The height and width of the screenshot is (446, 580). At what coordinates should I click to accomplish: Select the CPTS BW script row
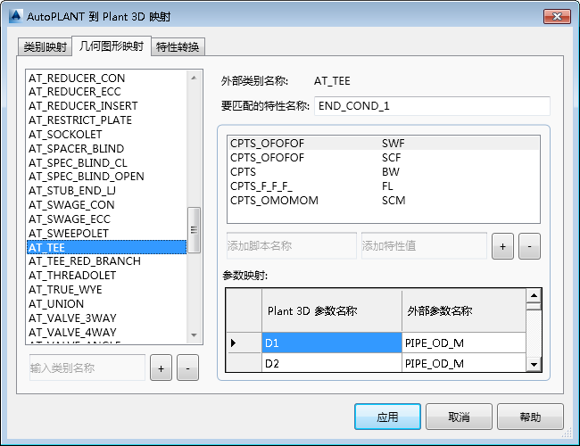point(384,172)
